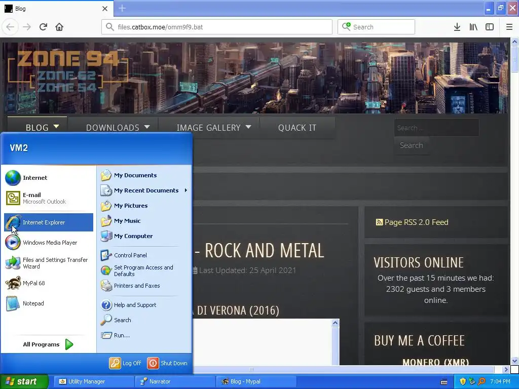Click the browser Forward arrow button
Screen dimensions: 519x389
point(27,27)
